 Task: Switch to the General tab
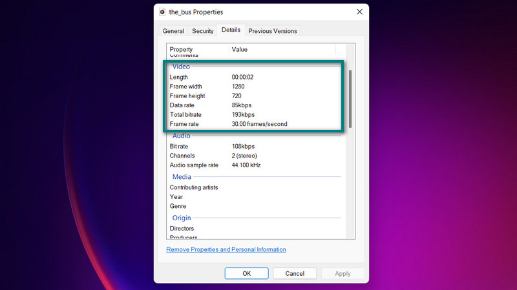click(x=173, y=31)
